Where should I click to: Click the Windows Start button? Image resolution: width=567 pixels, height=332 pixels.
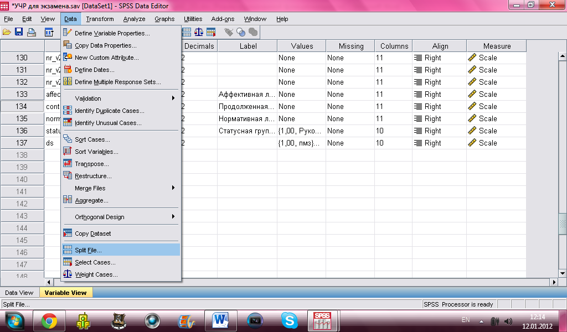click(14, 321)
